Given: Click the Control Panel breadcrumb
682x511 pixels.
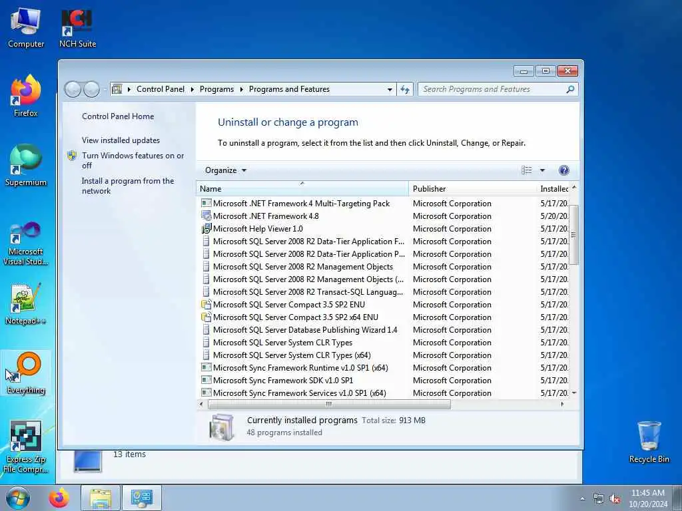Looking at the screenshot, I should coord(161,89).
